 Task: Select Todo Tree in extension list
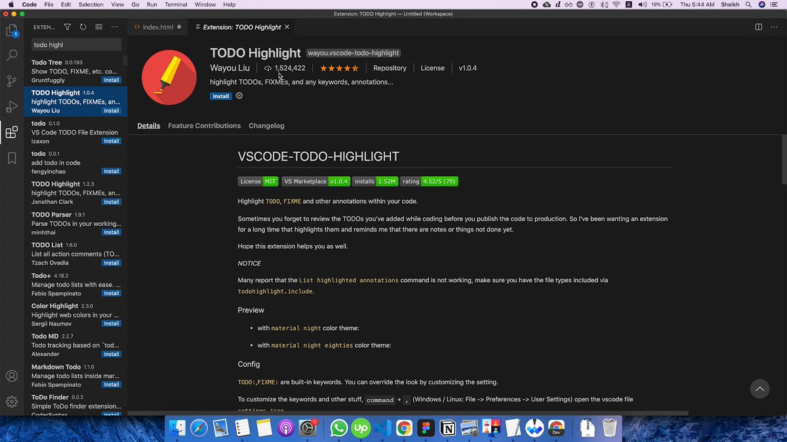click(x=76, y=71)
